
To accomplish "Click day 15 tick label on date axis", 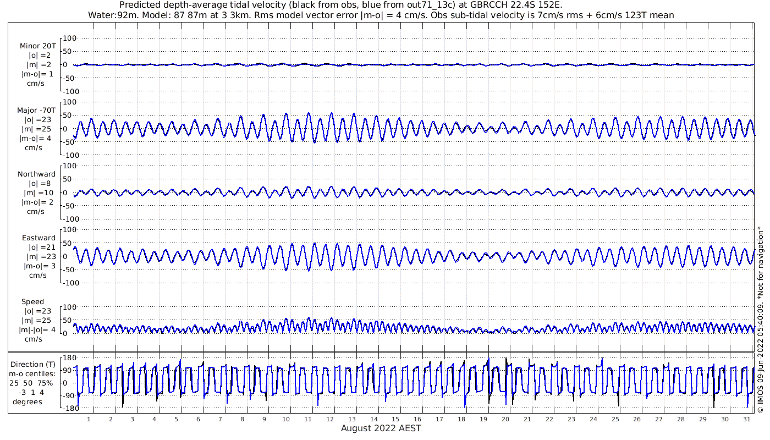I will click(x=395, y=419).
